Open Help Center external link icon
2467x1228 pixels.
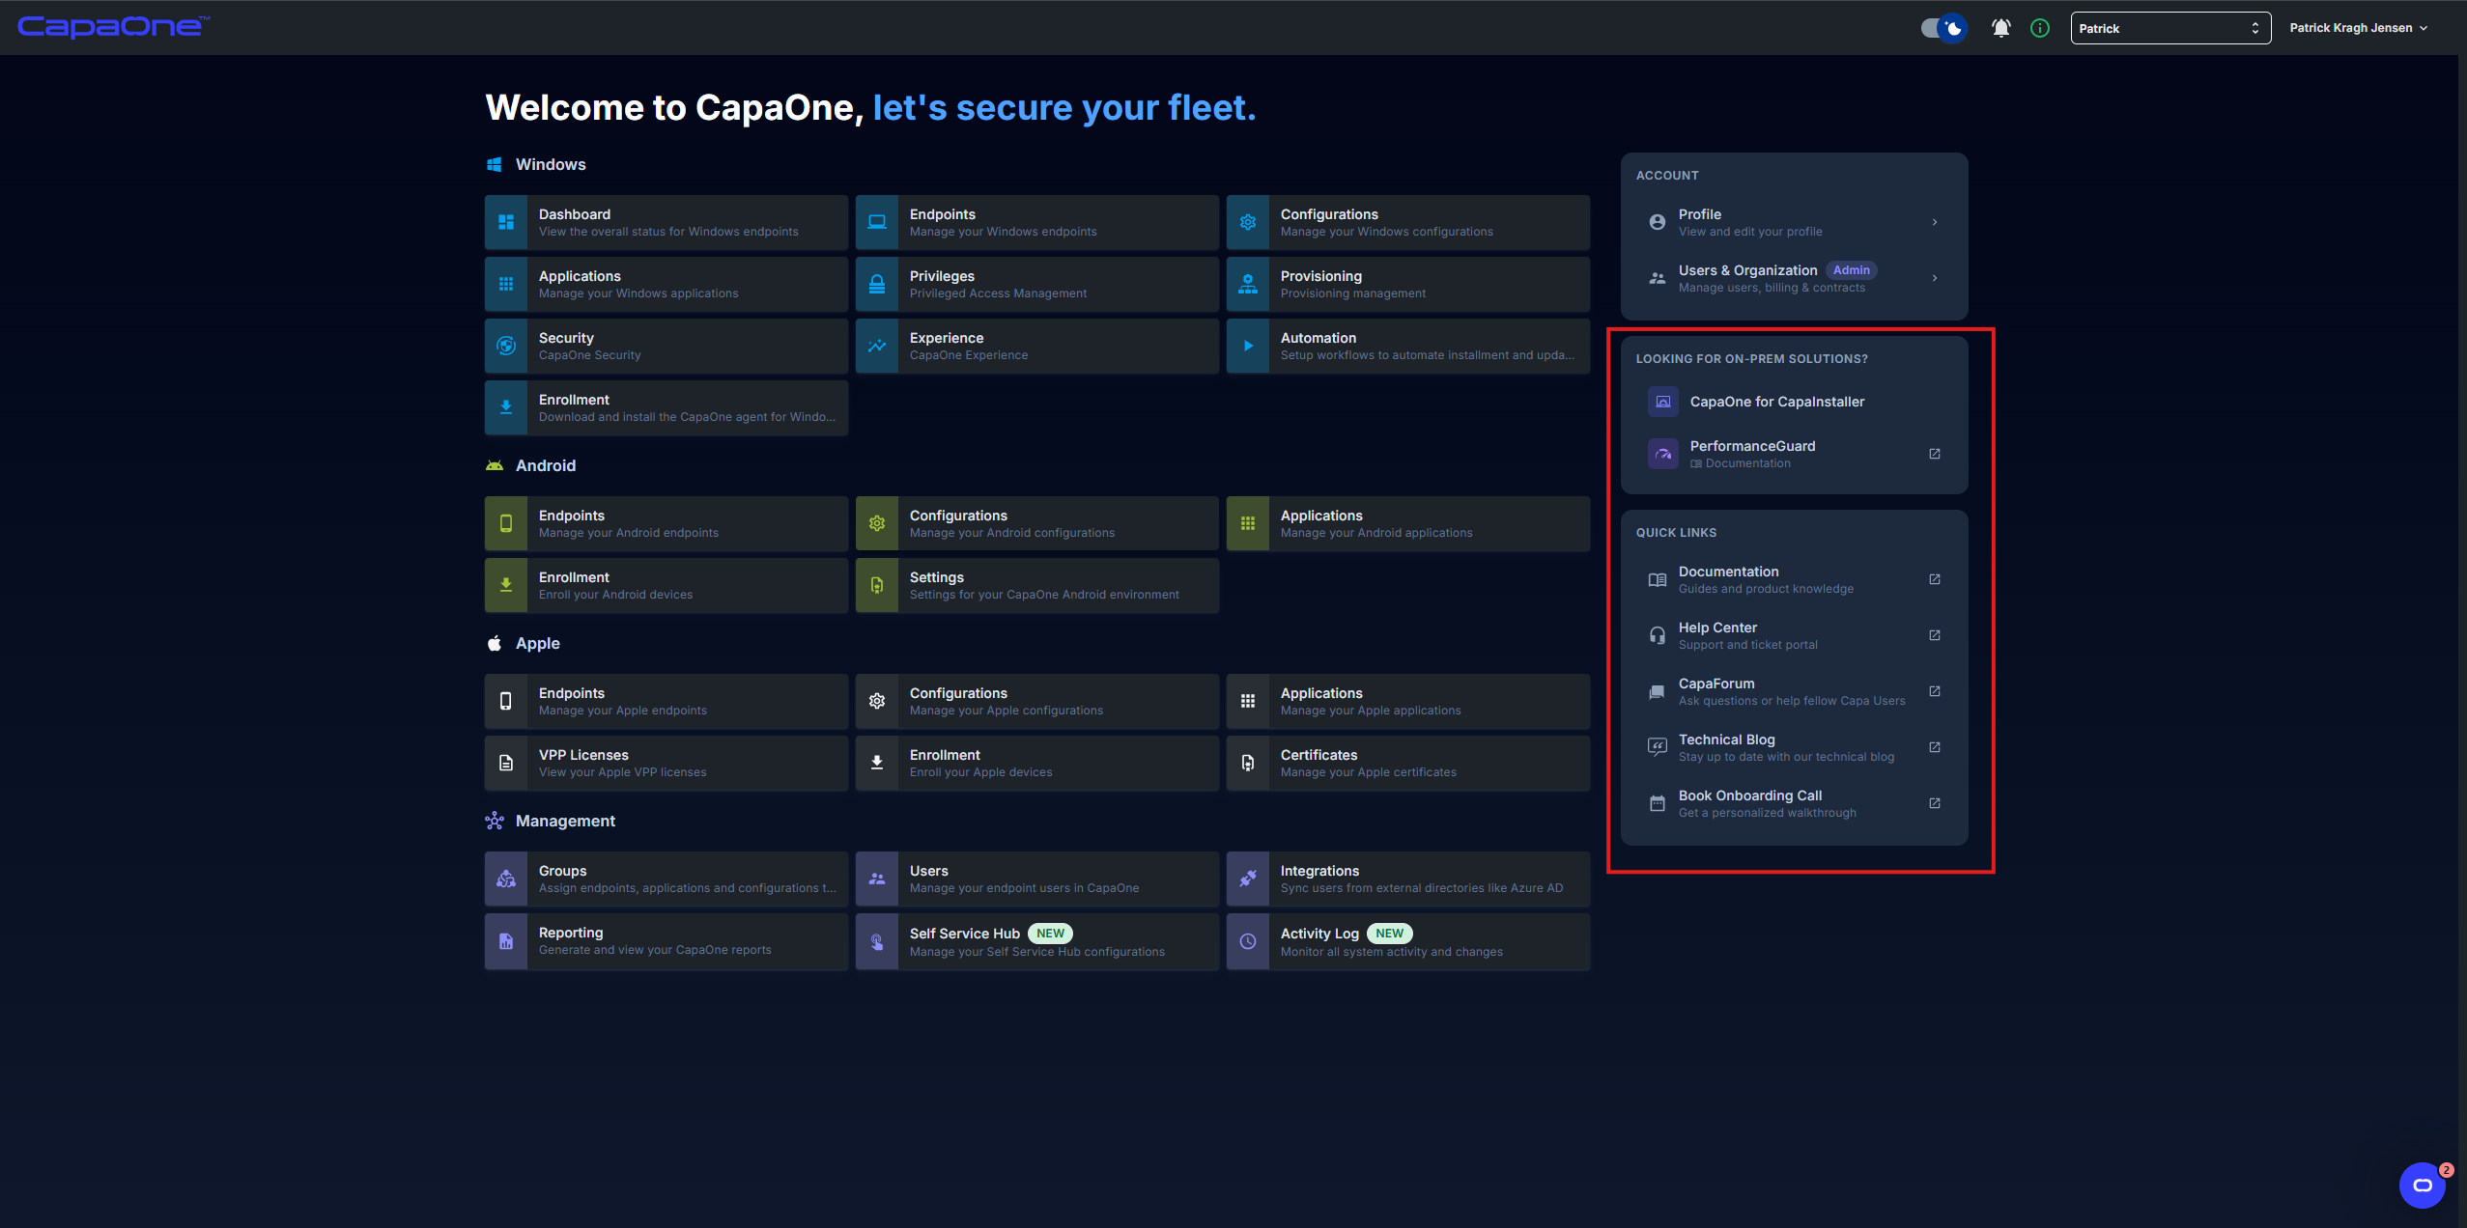tap(1935, 635)
